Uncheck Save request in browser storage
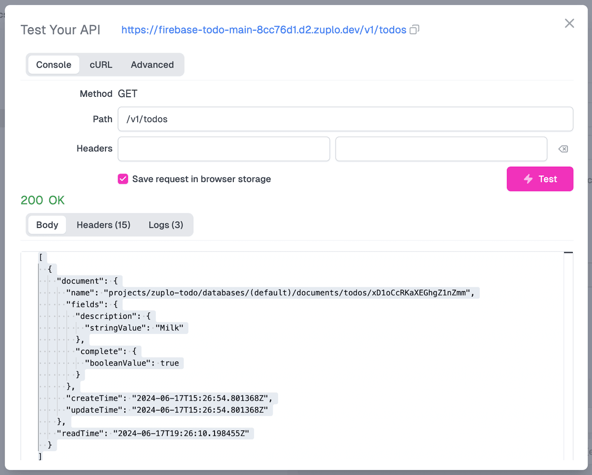The image size is (592, 475). click(123, 179)
